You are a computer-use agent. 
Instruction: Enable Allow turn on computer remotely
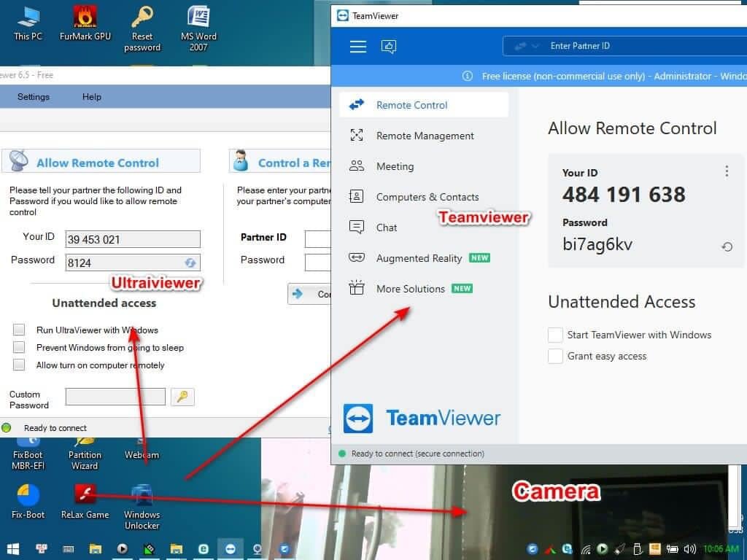(18, 365)
